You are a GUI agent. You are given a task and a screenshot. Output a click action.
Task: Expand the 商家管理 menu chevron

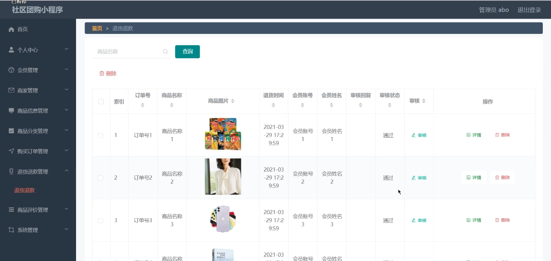[66, 89]
